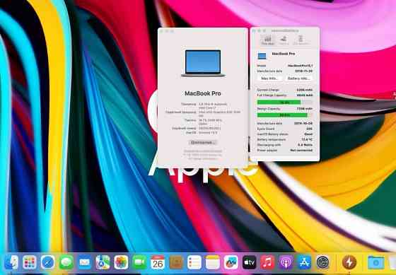The height and width of the screenshot is (275, 396).
Task: Switch to History tab in coconutBattery
Action: pos(284,40)
